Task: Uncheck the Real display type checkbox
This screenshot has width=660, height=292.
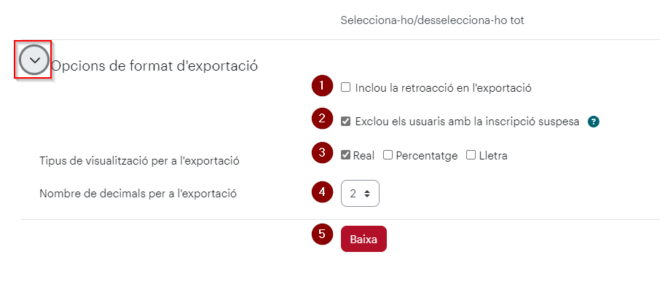Action: click(345, 155)
